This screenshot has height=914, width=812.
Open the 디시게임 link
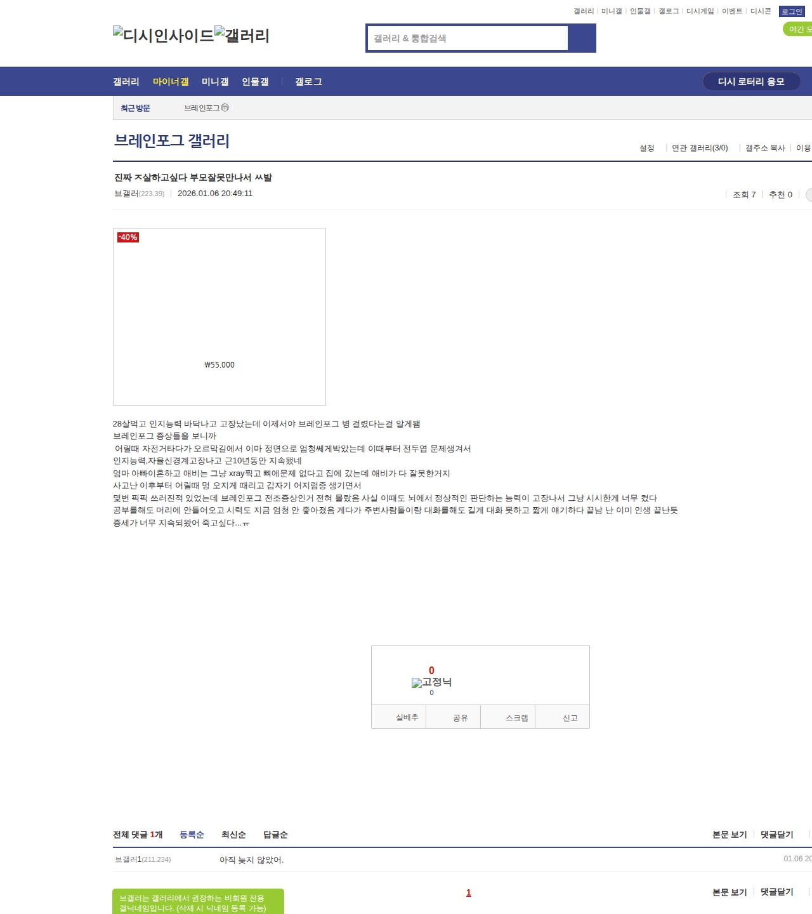pos(700,11)
